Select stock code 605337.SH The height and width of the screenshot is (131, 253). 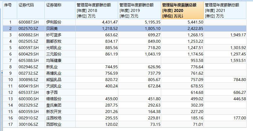click(28, 92)
